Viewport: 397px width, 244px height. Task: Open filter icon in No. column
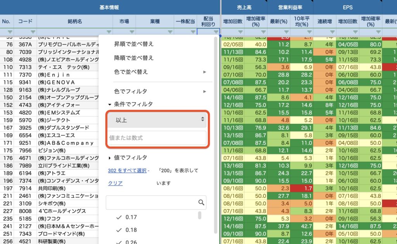[x=10, y=32]
